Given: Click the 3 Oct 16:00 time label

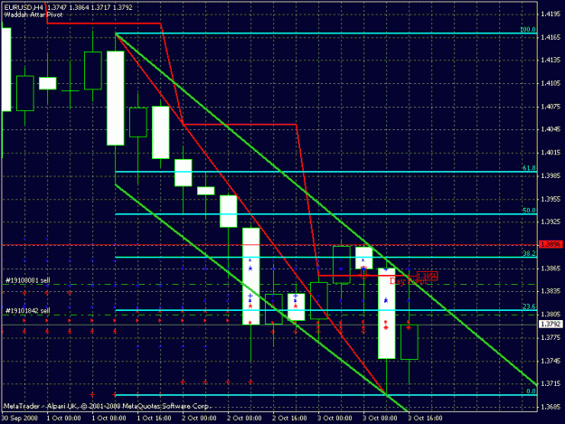Looking at the screenshot, I should 425,418.
